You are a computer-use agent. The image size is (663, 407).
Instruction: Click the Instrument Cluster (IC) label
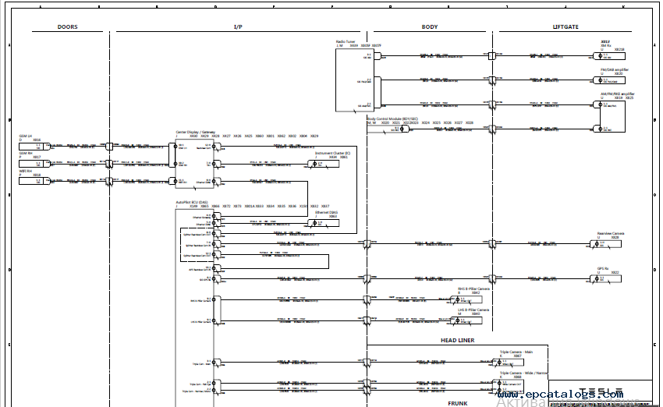click(x=332, y=153)
